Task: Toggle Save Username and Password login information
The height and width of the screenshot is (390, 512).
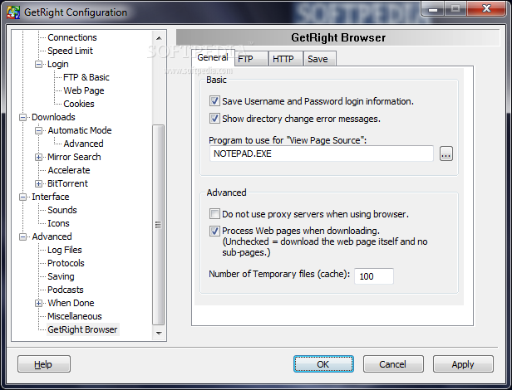Action: click(214, 101)
